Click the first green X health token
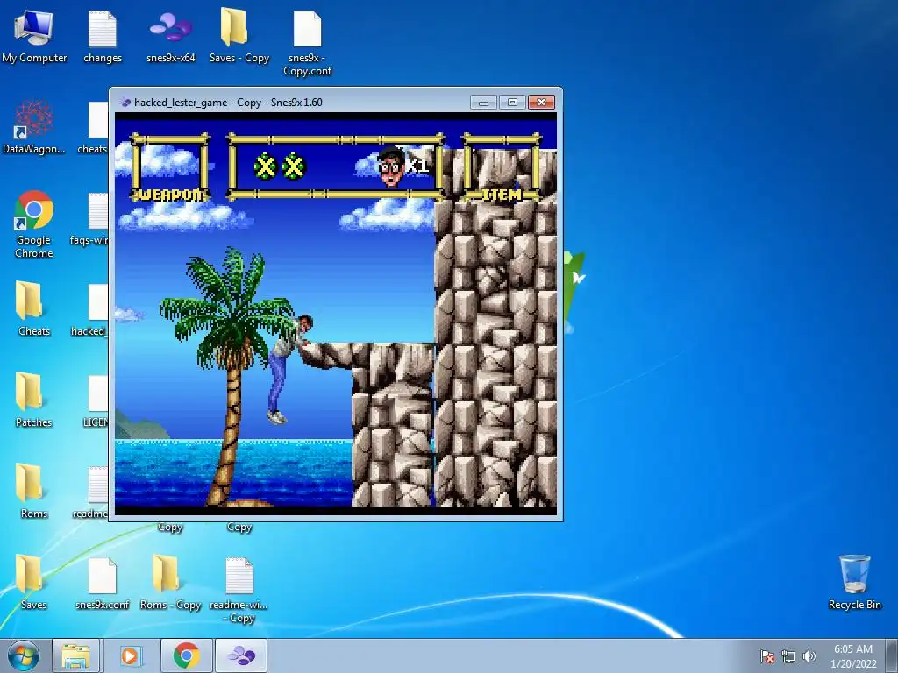898x673 pixels. (265, 166)
